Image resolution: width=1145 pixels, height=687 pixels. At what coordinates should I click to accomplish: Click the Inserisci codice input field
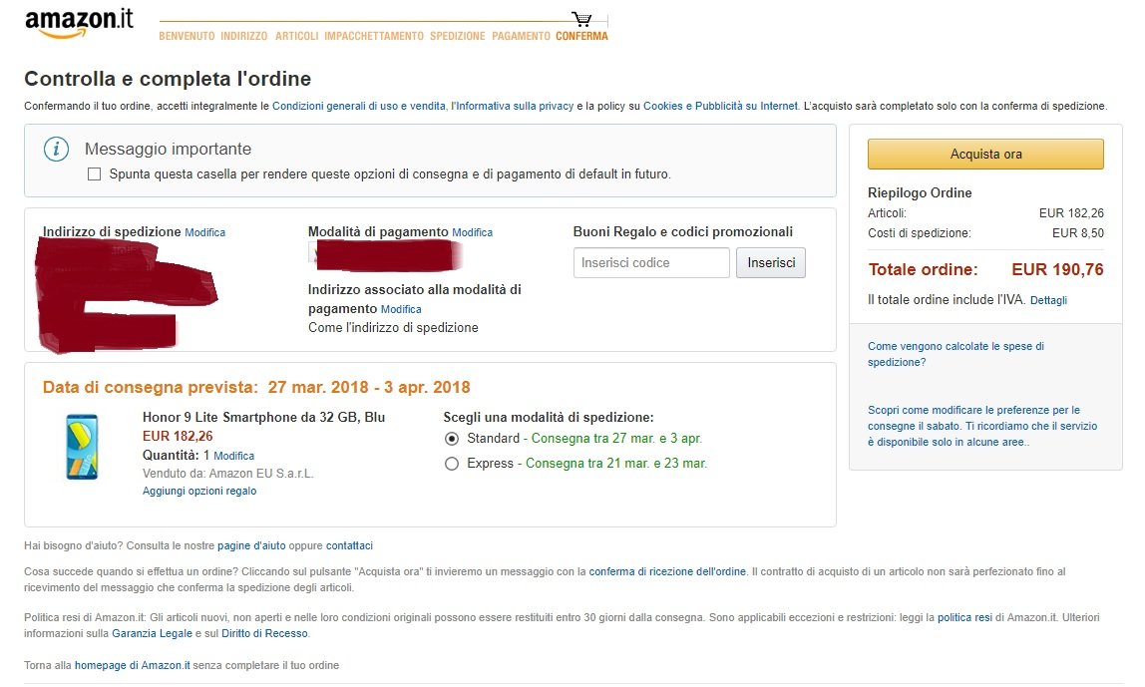tap(651, 263)
